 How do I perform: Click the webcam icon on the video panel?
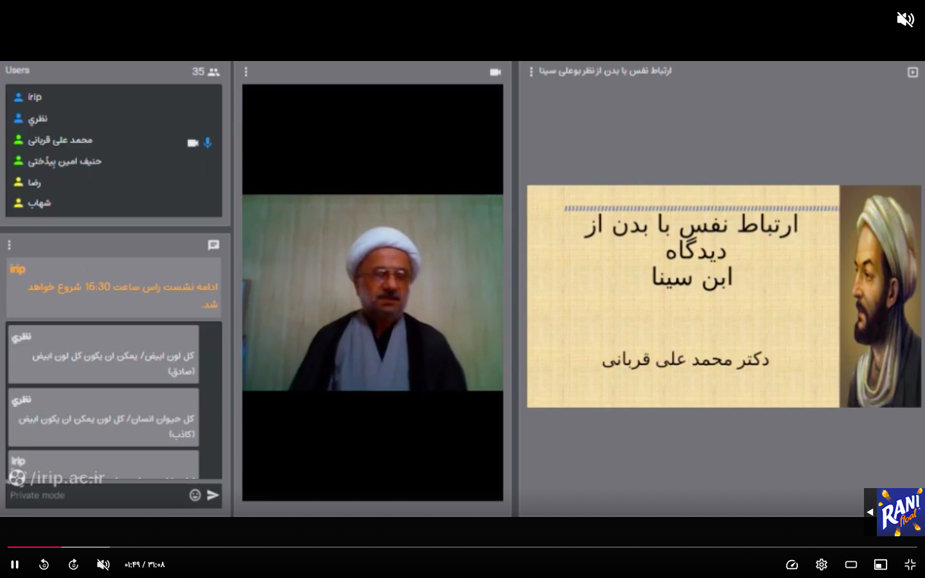tap(495, 72)
